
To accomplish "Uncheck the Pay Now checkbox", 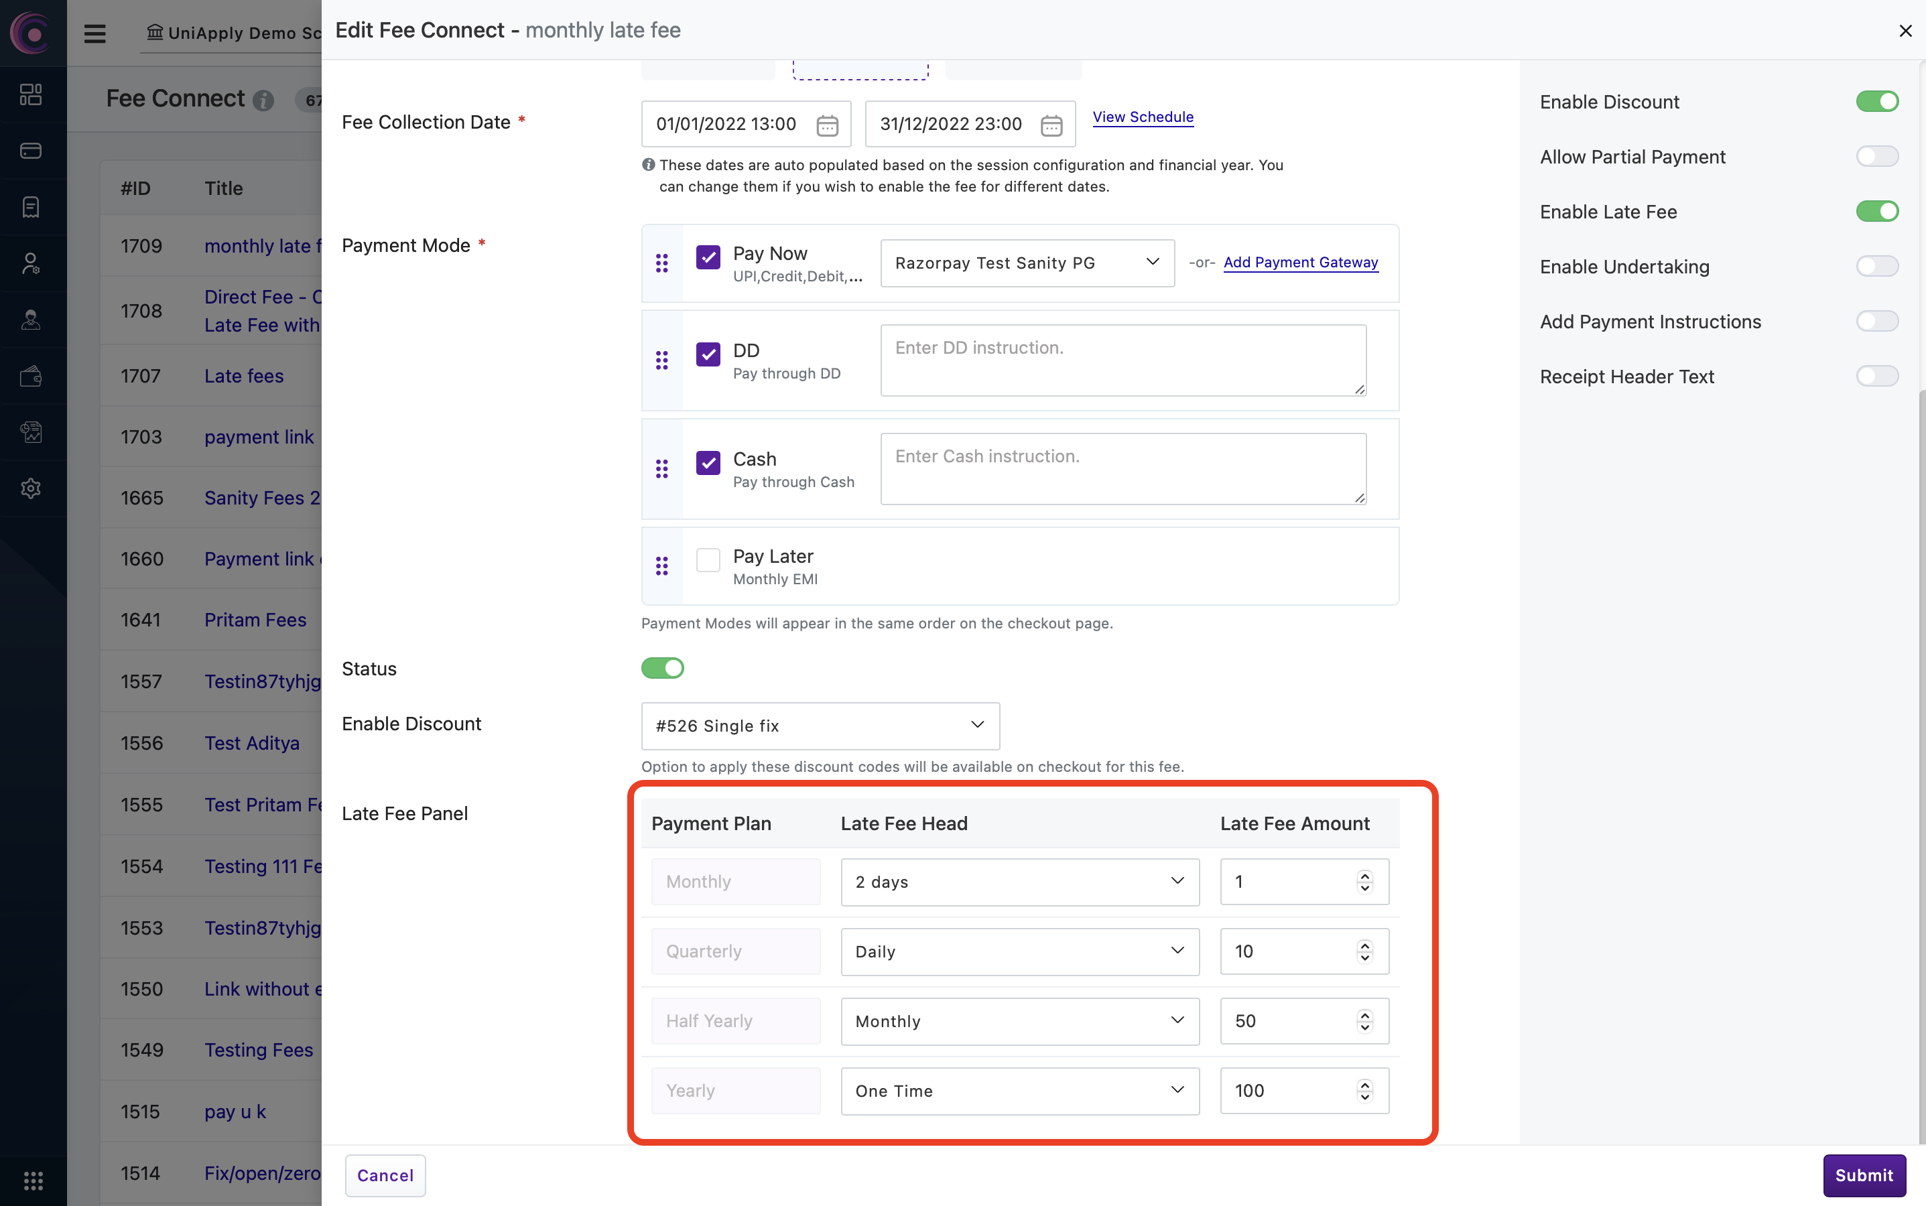I will pos(708,257).
